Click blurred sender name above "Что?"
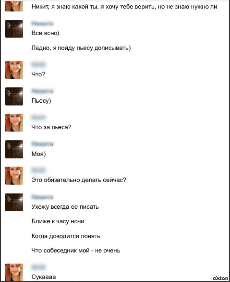This screenshot has width=230, height=282. point(38,64)
